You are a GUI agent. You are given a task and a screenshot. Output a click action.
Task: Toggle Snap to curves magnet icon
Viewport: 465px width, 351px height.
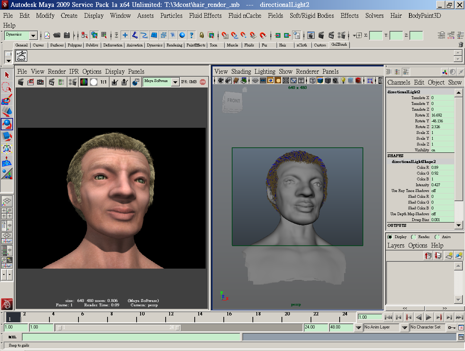[235, 35]
